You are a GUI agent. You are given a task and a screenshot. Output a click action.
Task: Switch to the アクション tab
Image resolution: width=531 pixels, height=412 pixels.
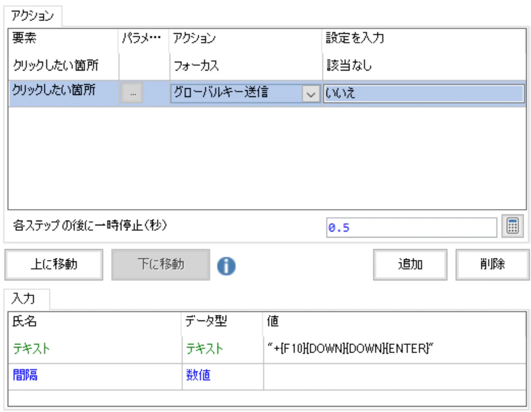[33, 16]
